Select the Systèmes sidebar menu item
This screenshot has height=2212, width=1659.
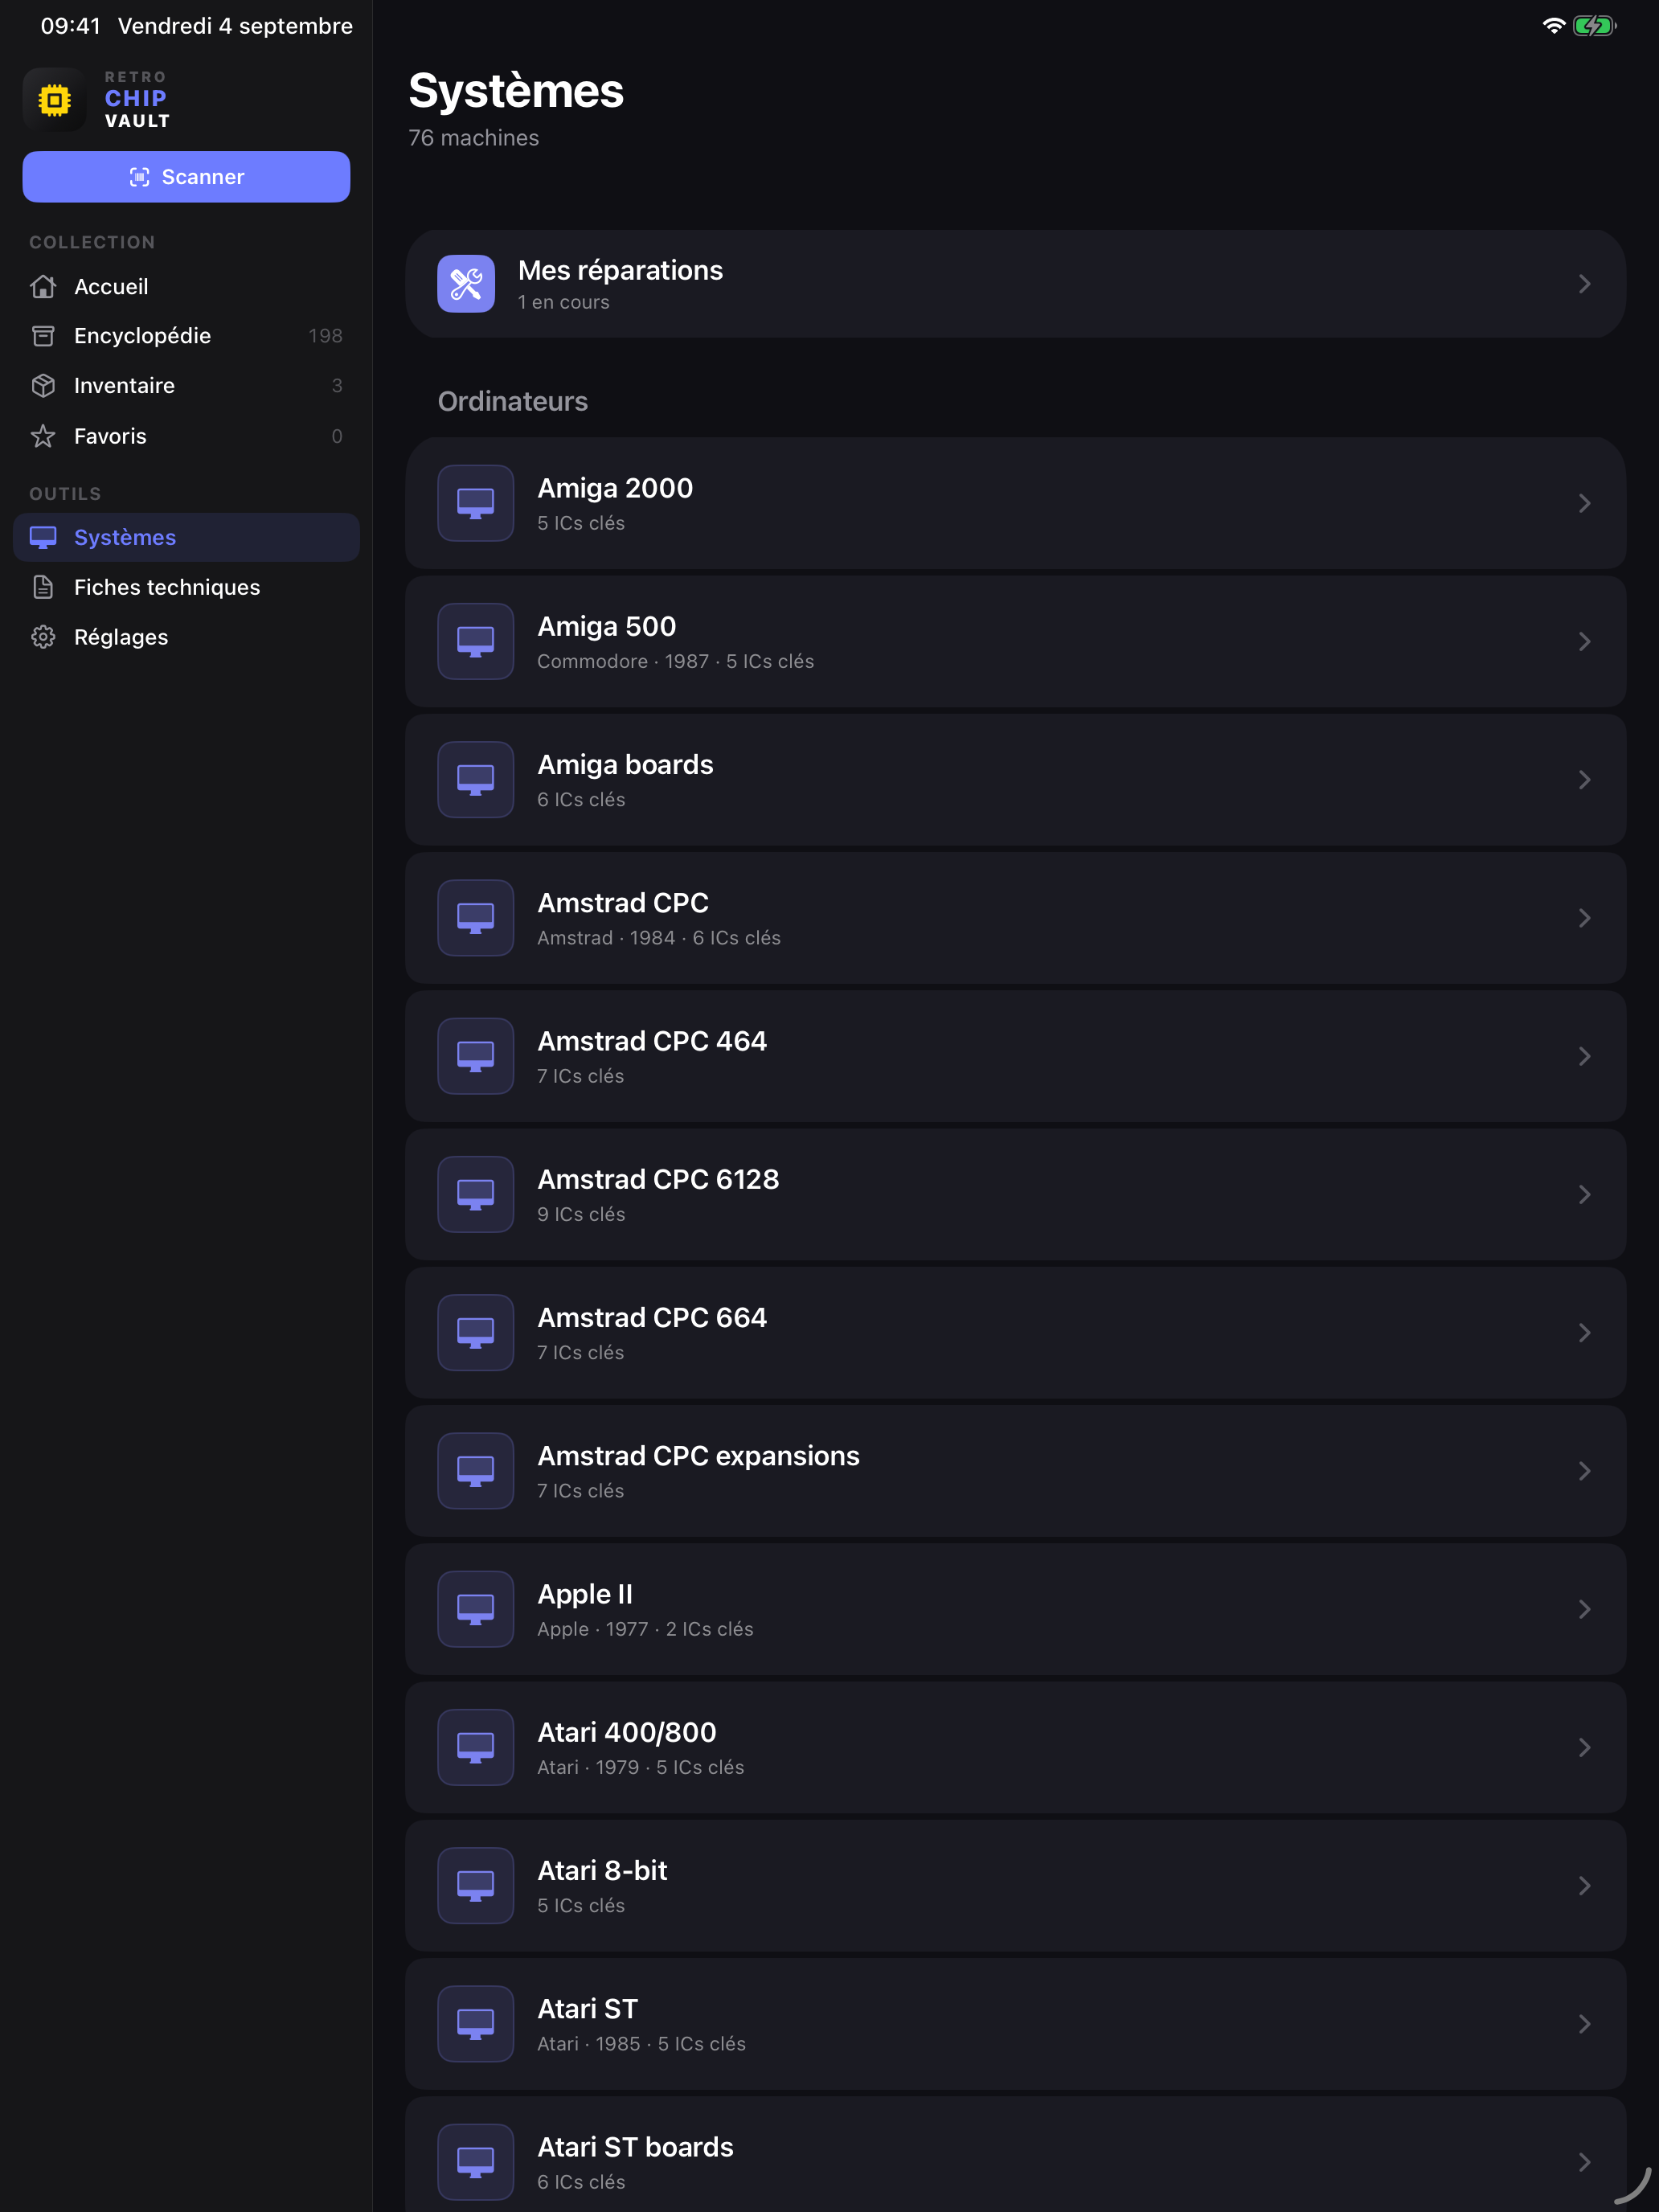click(186, 537)
